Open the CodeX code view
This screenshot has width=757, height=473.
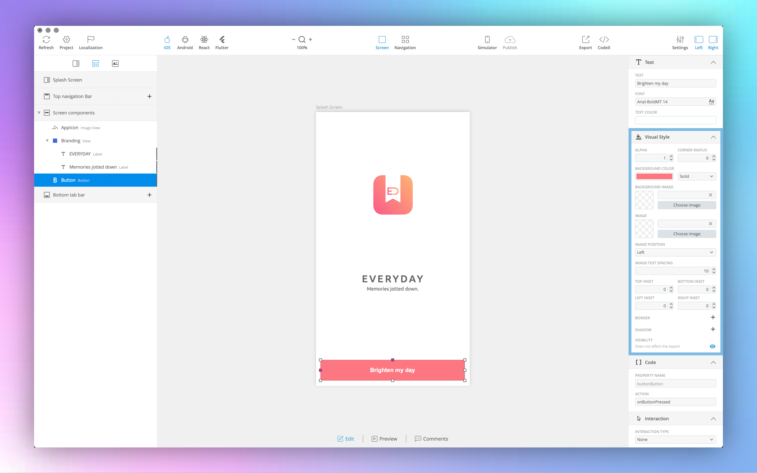604,40
